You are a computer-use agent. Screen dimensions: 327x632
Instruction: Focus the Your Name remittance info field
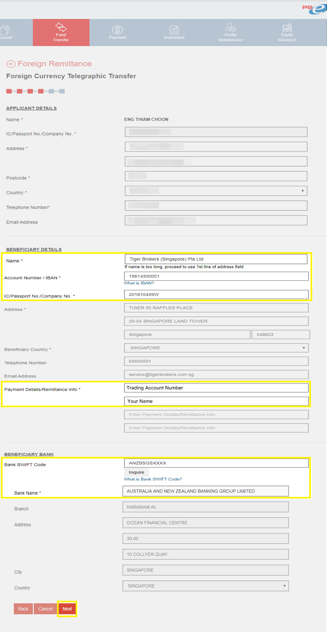(x=216, y=401)
